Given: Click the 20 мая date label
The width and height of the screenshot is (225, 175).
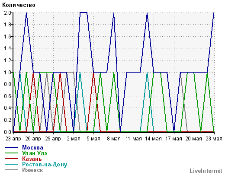Looking at the screenshot, I should click(x=193, y=139).
